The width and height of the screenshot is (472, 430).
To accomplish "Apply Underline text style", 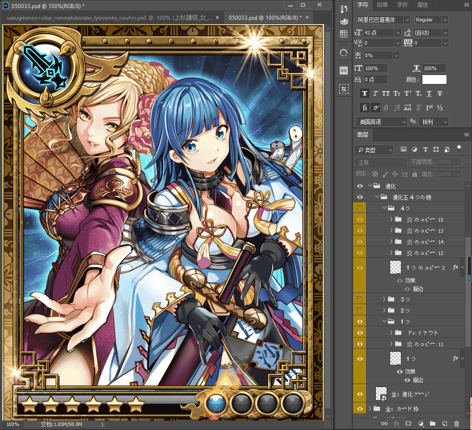I will pyautogui.click(x=429, y=93).
